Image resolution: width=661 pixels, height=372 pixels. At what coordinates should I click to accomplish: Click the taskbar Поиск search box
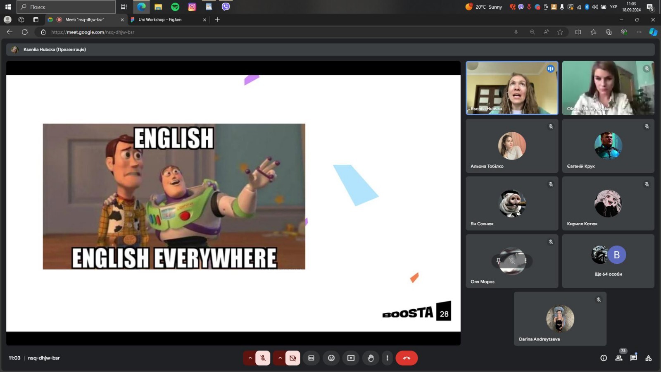point(66,7)
